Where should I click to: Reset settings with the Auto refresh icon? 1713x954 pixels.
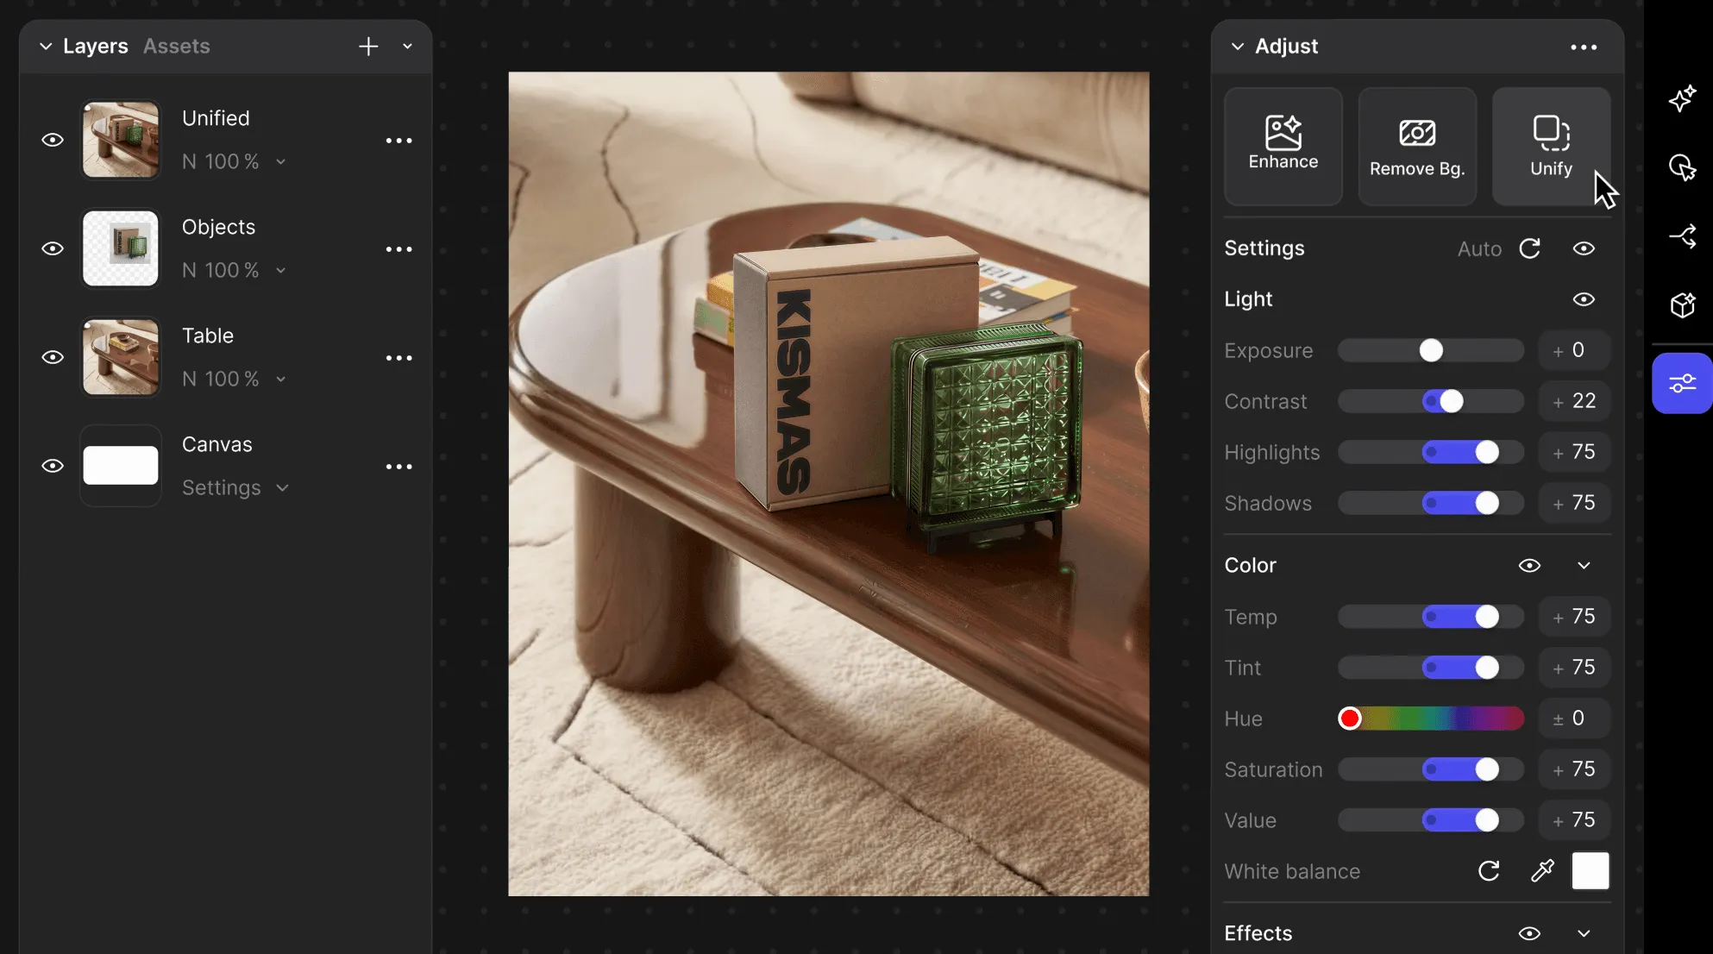coord(1529,248)
